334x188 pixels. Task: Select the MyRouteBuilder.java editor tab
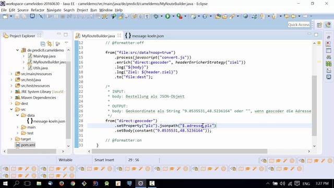tap(98, 36)
